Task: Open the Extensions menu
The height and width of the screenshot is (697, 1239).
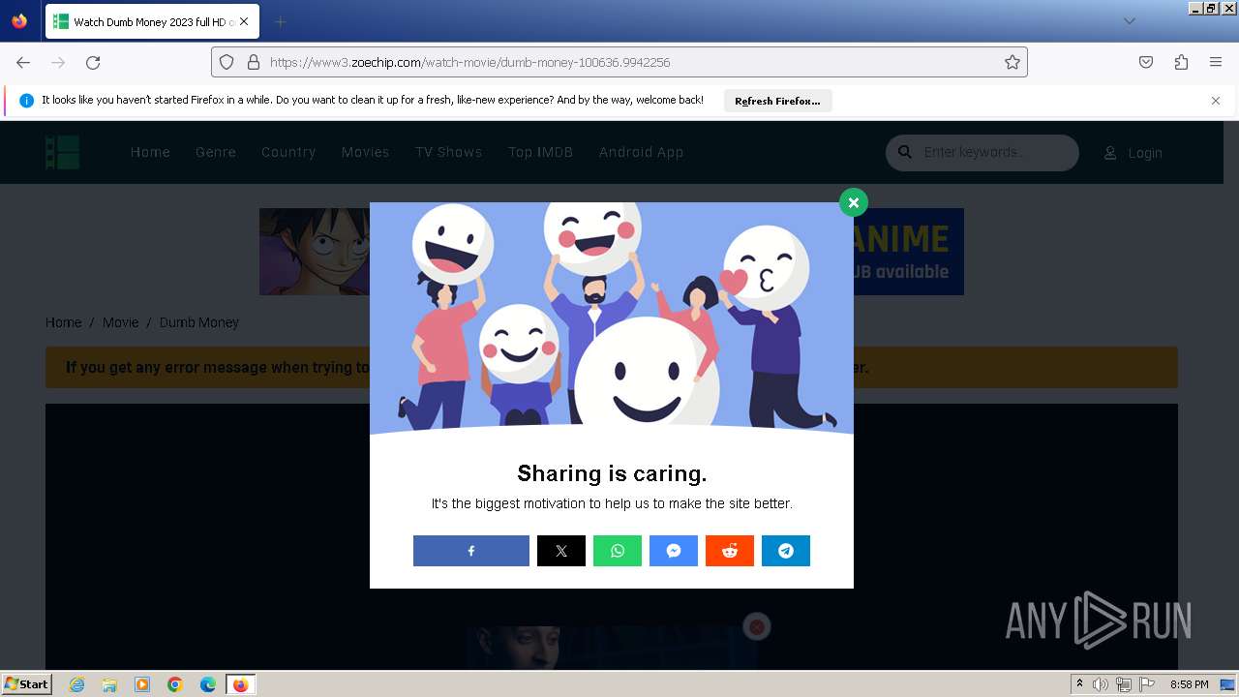Action: pyautogui.click(x=1181, y=62)
